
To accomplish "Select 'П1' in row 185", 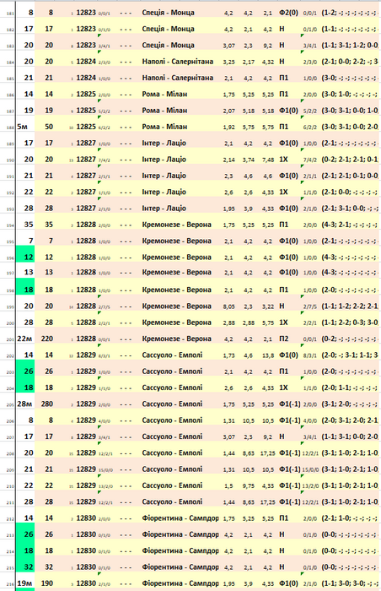I will coord(283,78).
